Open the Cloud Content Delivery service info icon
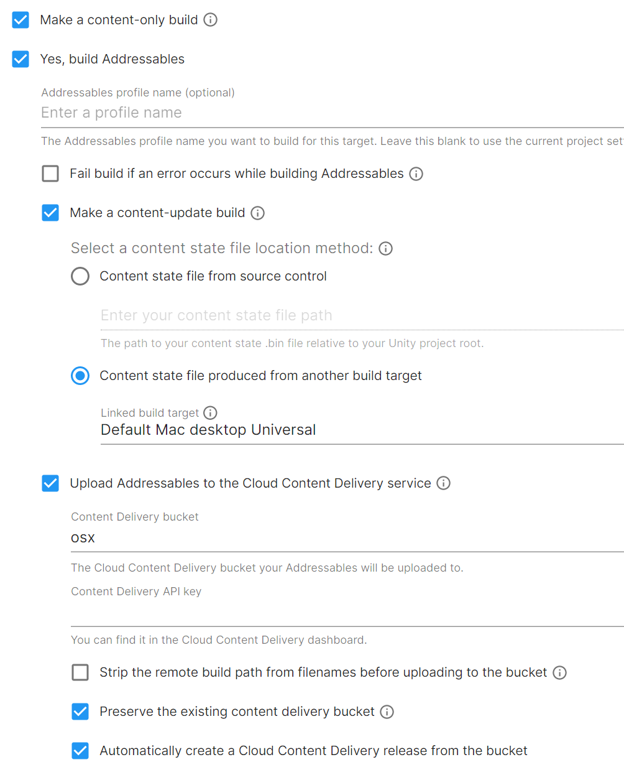Viewport: 624px width, 775px height. click(x=443, y=483)
